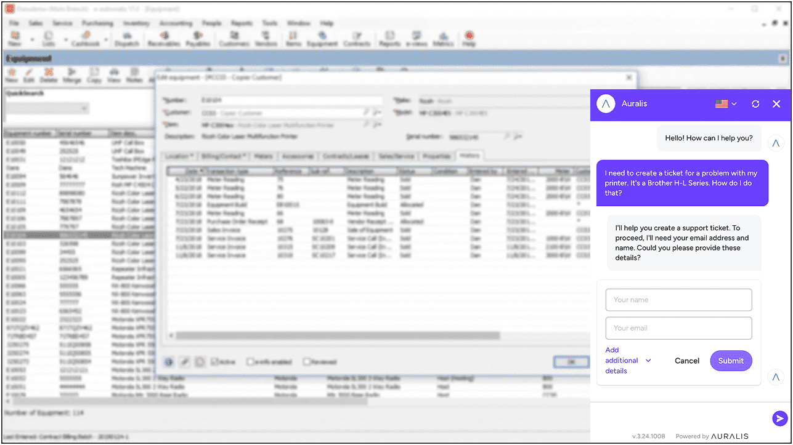
Task: Toggle the Reviewed checkbox
Action: click(306, 362)
